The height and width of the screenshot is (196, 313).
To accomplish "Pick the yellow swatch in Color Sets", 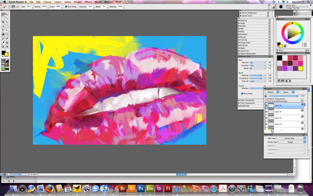I will coord(300,68).
